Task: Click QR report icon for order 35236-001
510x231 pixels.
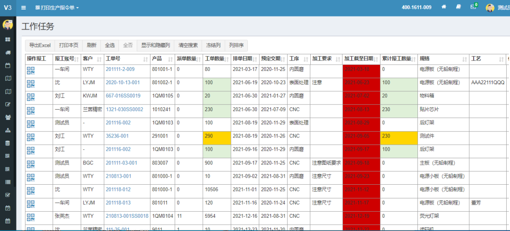Action: [31, 137]
